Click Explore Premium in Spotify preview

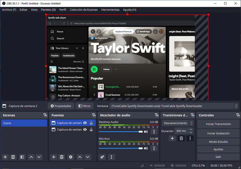[x=124, y=32]
